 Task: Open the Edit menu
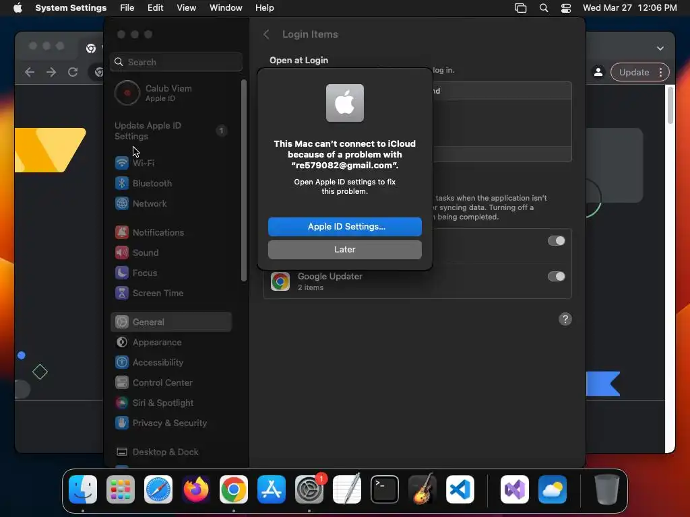(156, 7)
